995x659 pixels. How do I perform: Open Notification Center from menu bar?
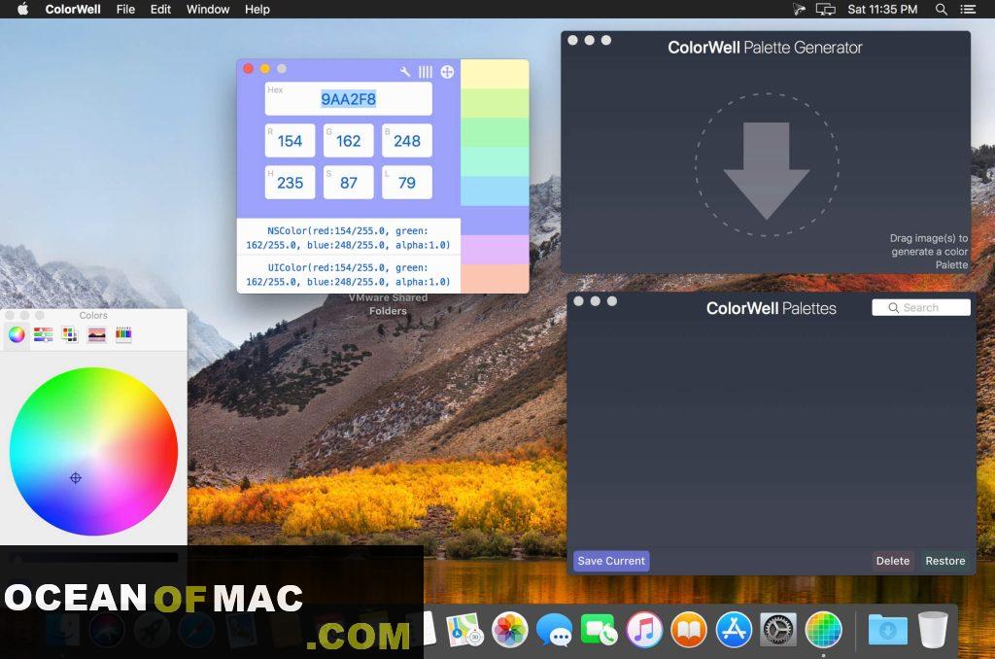pyautogui.click(x=968, y=9)
